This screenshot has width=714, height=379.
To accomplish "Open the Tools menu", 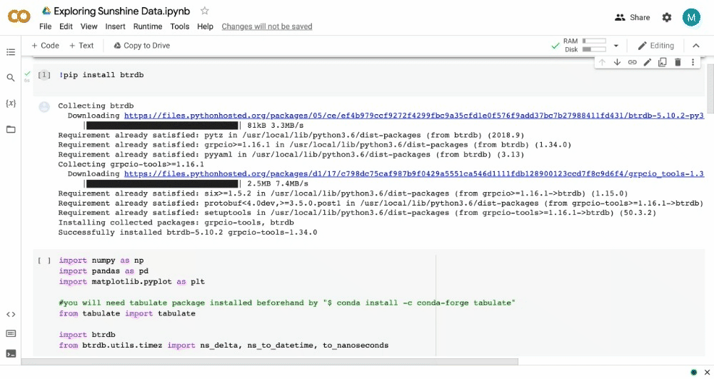I will [179, 26].
